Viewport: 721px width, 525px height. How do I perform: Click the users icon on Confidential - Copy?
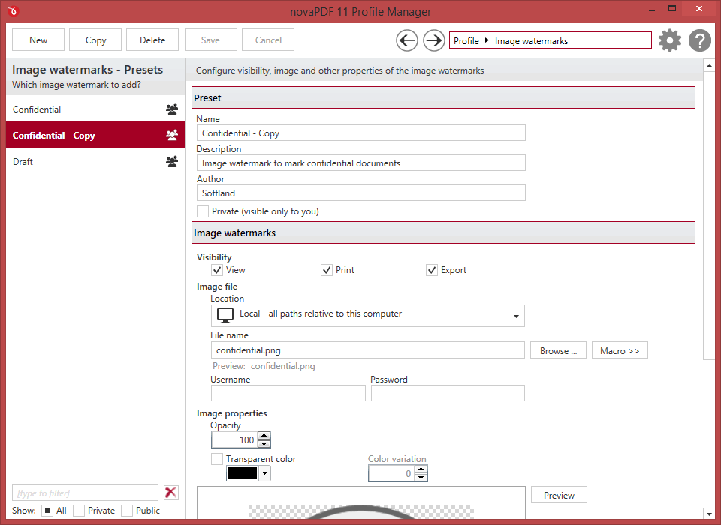coord(172,136)
